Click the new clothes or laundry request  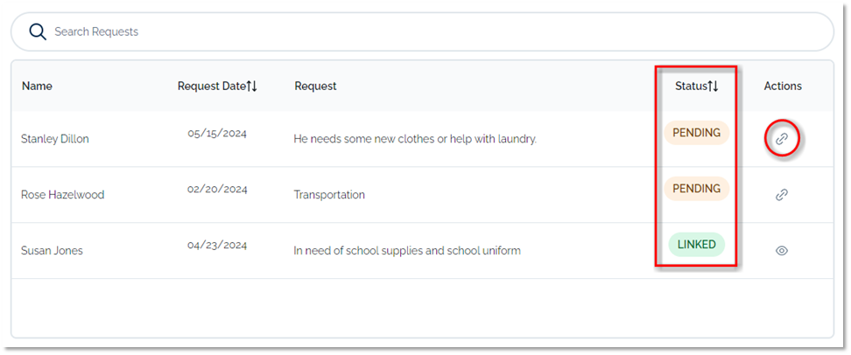click(x=415, y=139)
